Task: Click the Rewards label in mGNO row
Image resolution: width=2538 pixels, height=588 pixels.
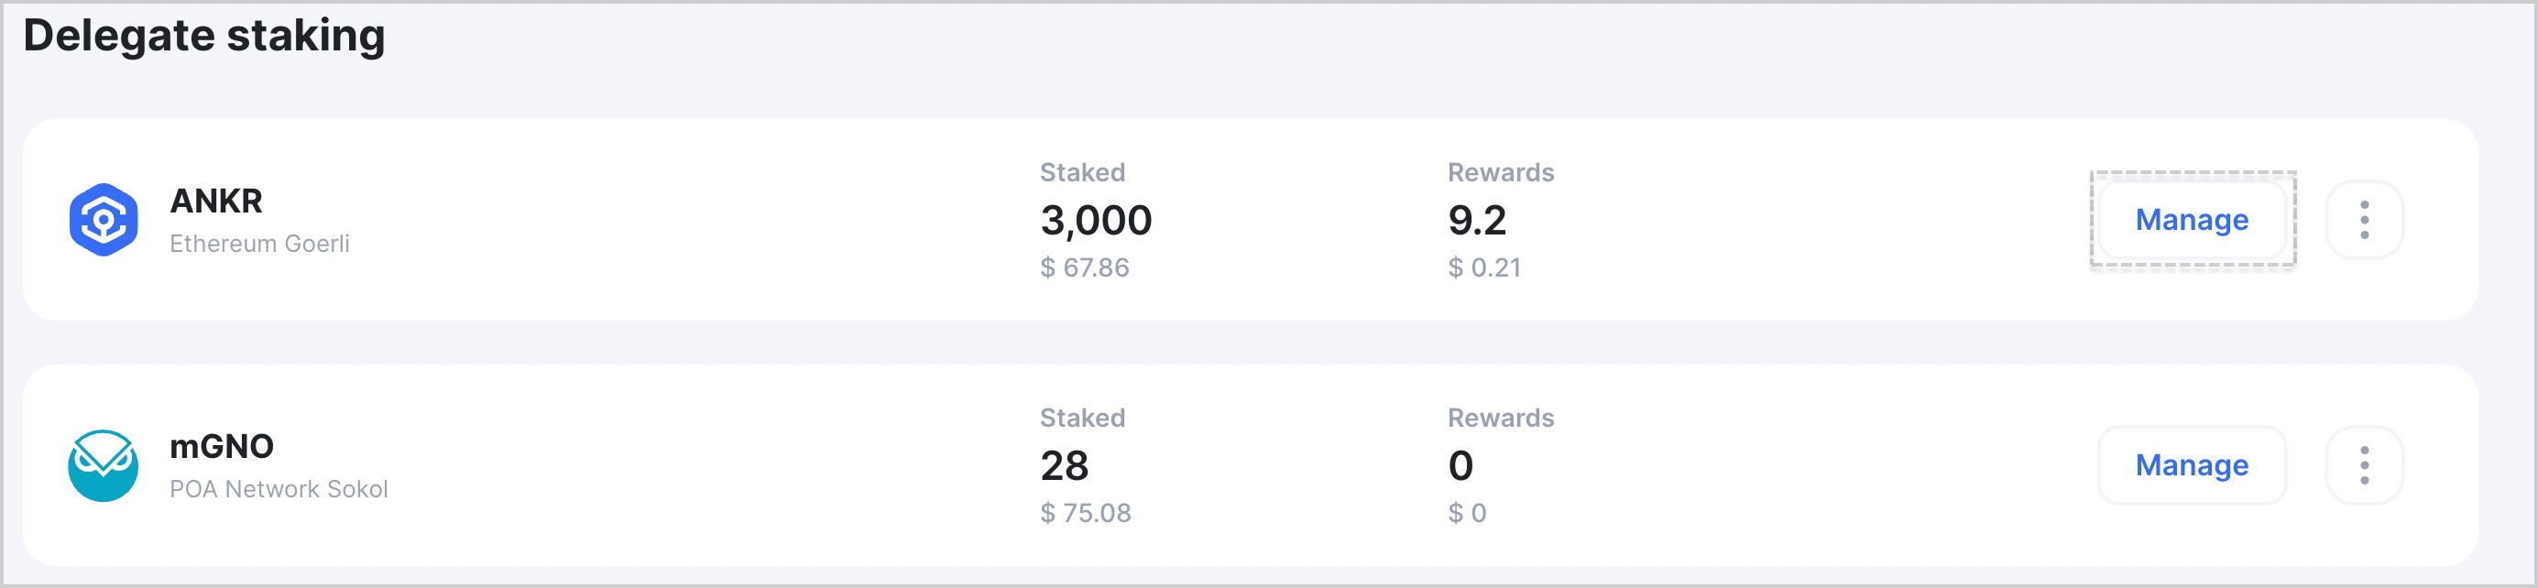Action: (x=1501, y=418)
